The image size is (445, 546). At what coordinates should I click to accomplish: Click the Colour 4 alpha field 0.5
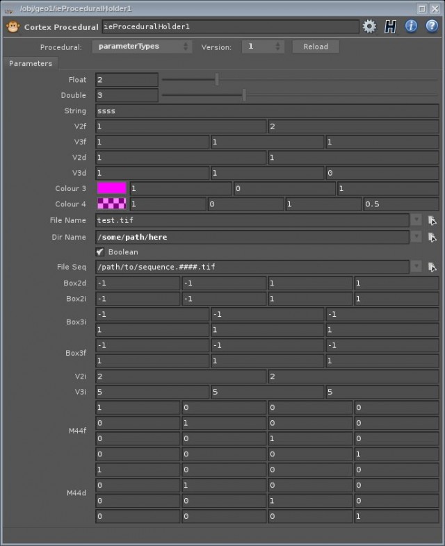(x=400, y=204)
